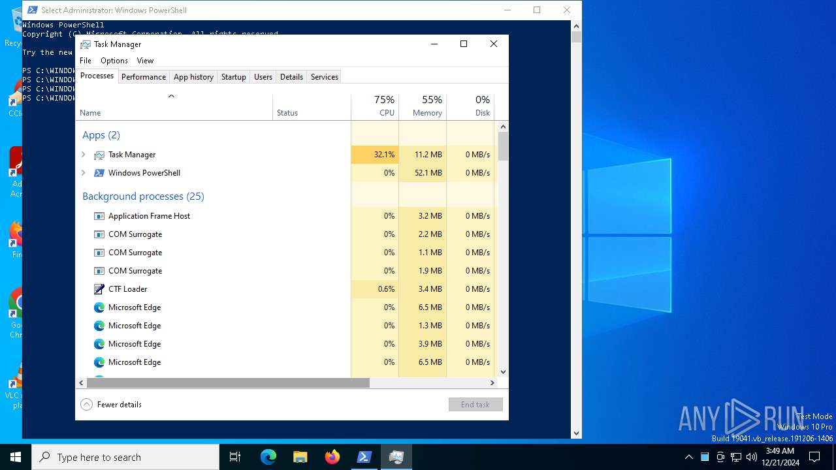The height and width of the screenshot is (470, 836).
Task: Select the Application Frame Host icon
Action: 99,216
